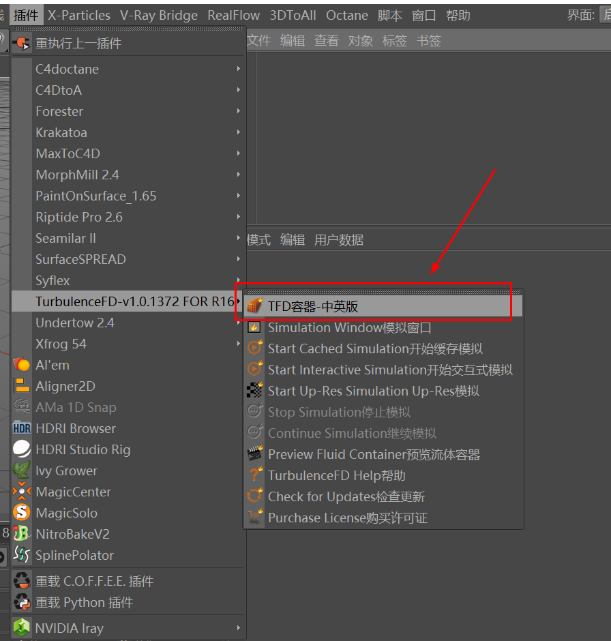Expand the C4DtoA submenu arrow
This screenshot has width=611, height=641.
(238, 89)
